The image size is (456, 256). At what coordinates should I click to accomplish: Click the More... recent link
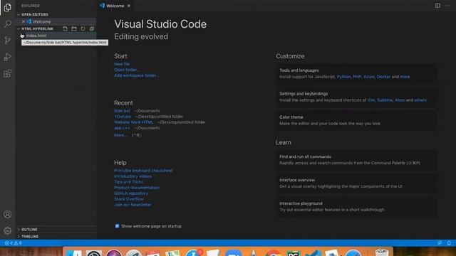[x=120, y=135]
